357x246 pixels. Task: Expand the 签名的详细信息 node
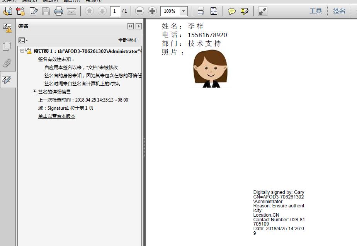pyautogui.click(x=35, y=91)
